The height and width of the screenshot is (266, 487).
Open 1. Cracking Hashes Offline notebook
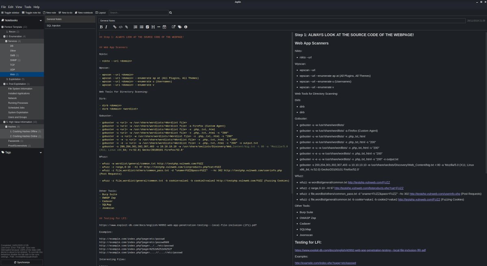(x=22, y=131)
